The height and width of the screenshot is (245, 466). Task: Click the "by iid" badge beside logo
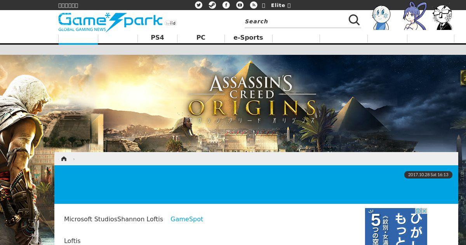point(170,23)
